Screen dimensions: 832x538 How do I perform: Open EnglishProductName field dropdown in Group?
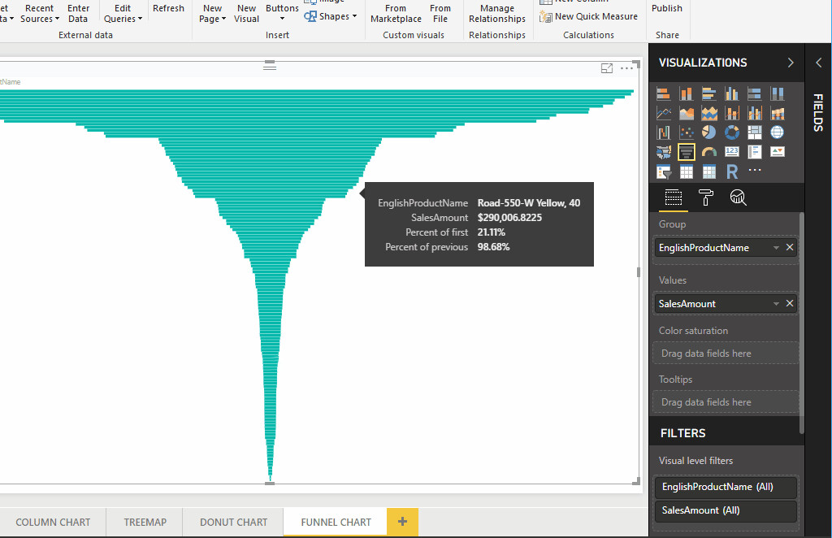click(776, 248)
